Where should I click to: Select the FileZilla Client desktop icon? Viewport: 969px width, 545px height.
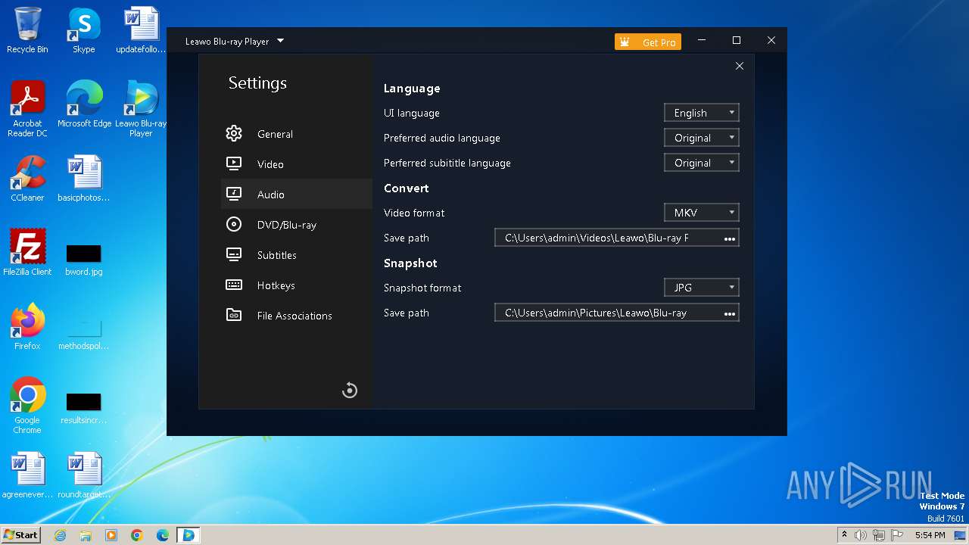(x=27, y=253)
